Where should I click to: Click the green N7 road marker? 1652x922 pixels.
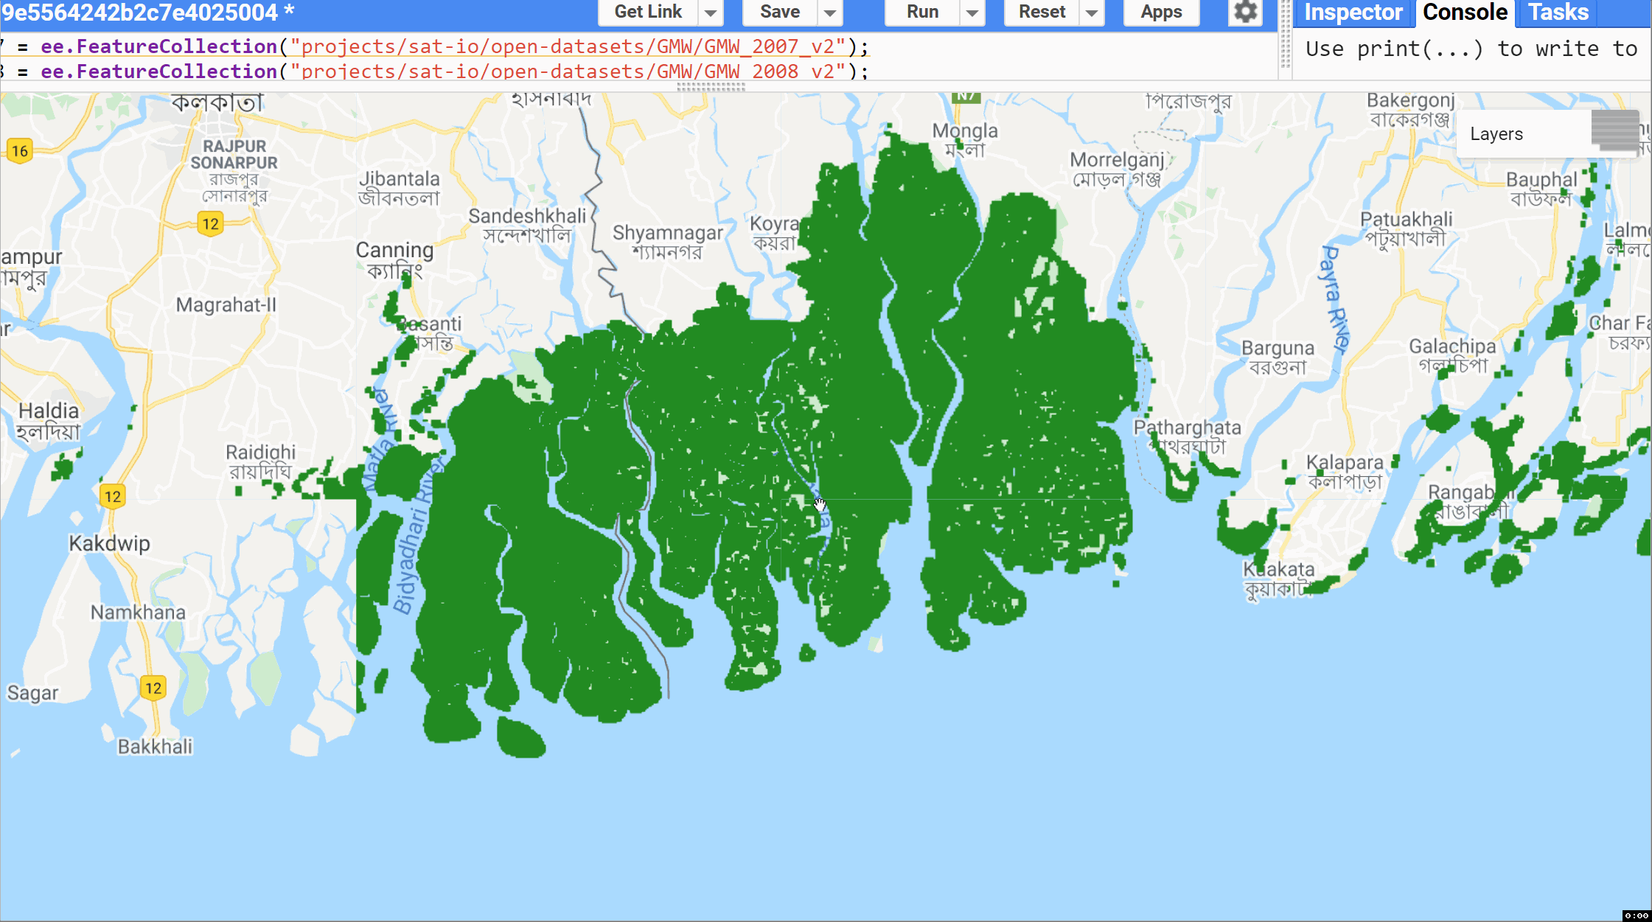[966, 97]
